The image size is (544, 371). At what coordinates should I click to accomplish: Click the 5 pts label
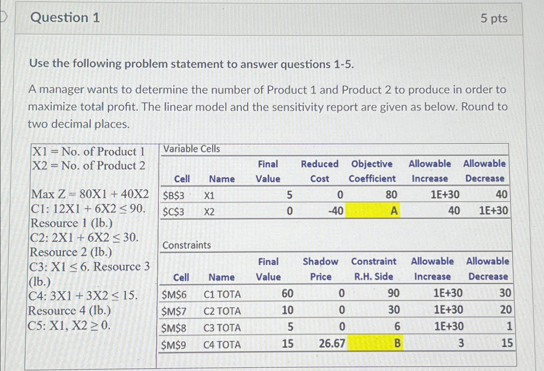point(494,18)
